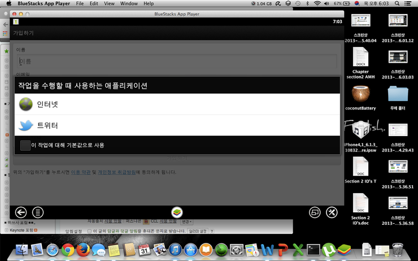Click volume speaker icon in menu bar
This screenshot has width=418, height=261.
click(x=326, y=3)
